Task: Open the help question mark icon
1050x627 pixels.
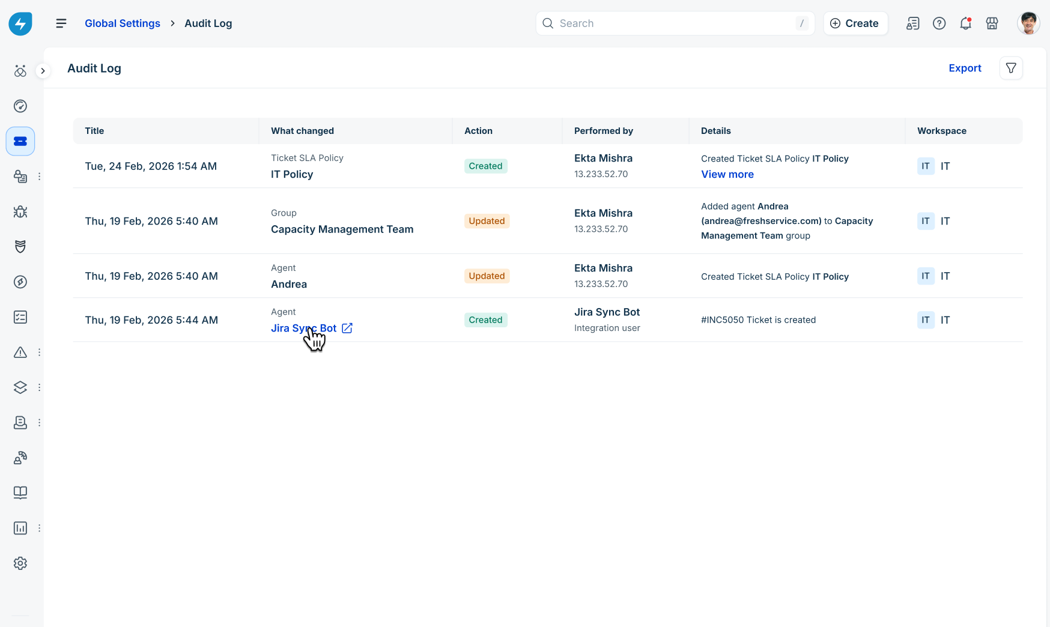Action: tap(939, 23)
